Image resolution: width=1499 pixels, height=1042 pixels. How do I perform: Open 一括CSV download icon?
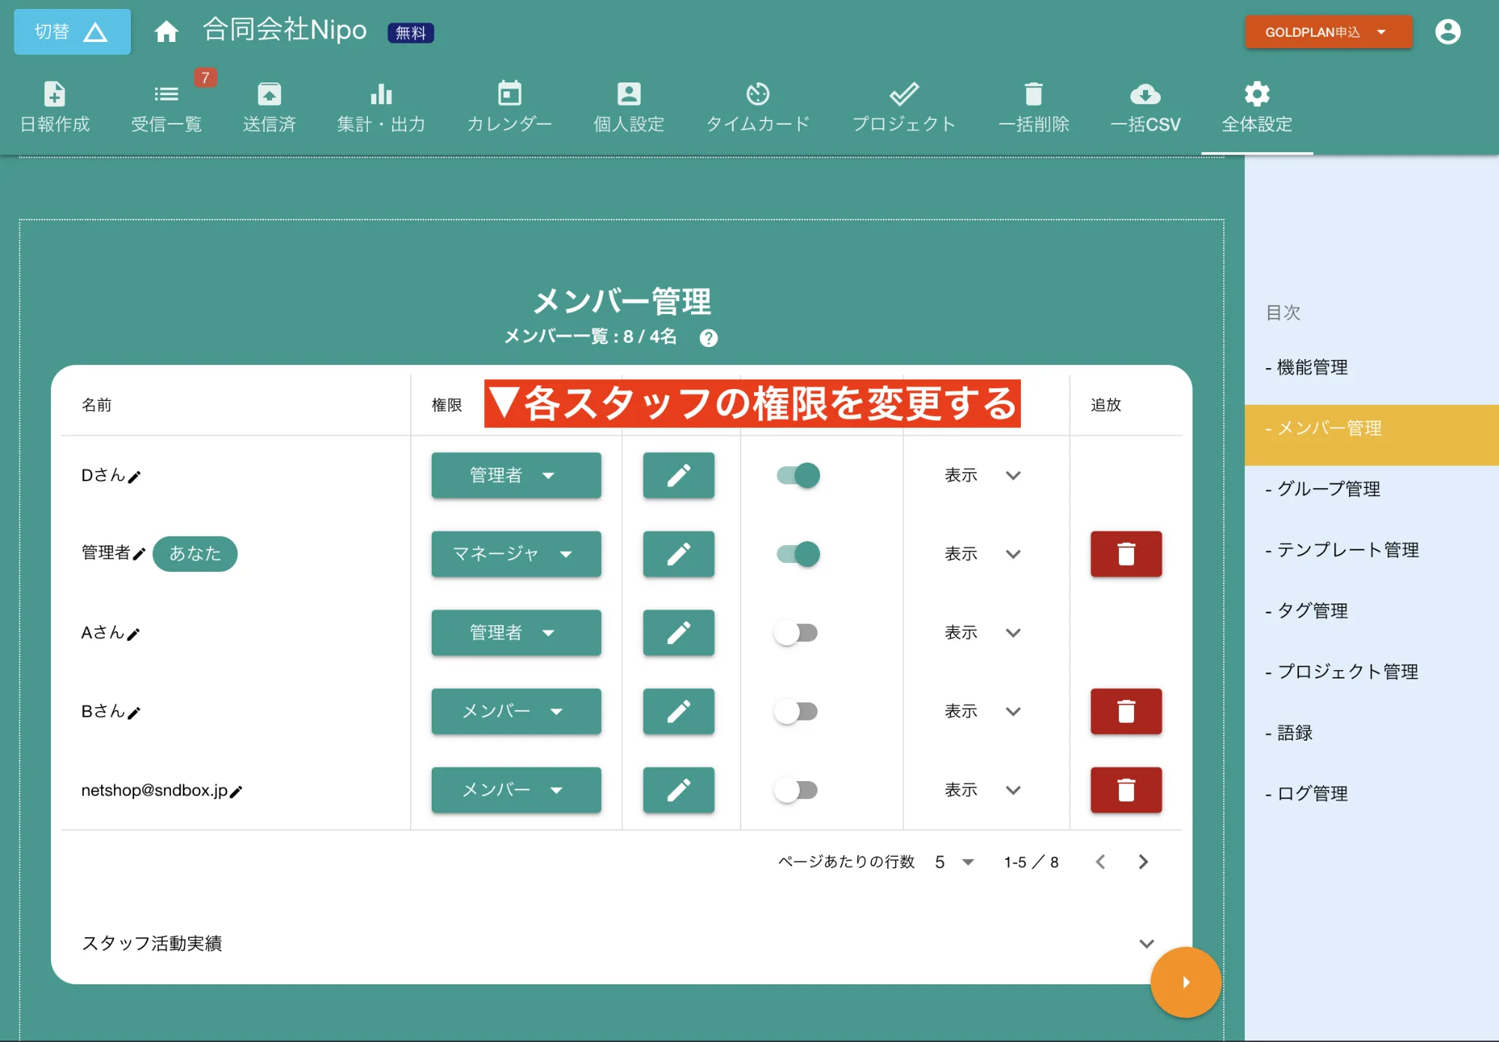1145,105
